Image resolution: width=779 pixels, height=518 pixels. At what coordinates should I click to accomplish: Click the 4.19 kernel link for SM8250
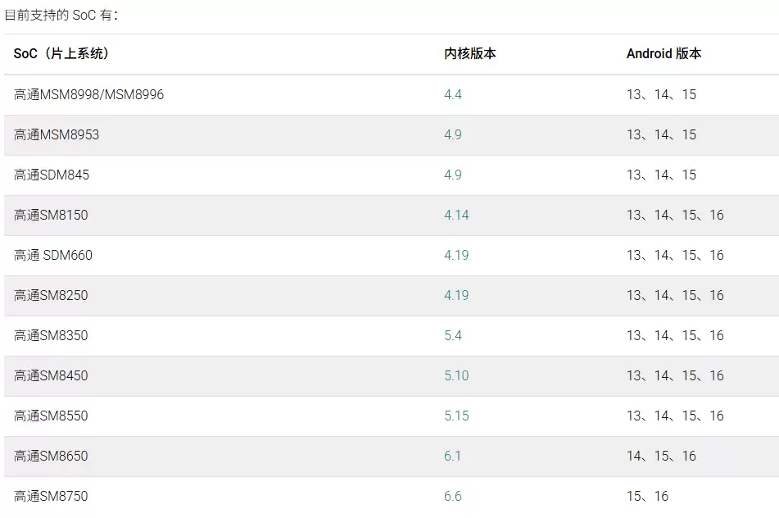point(456,296)
